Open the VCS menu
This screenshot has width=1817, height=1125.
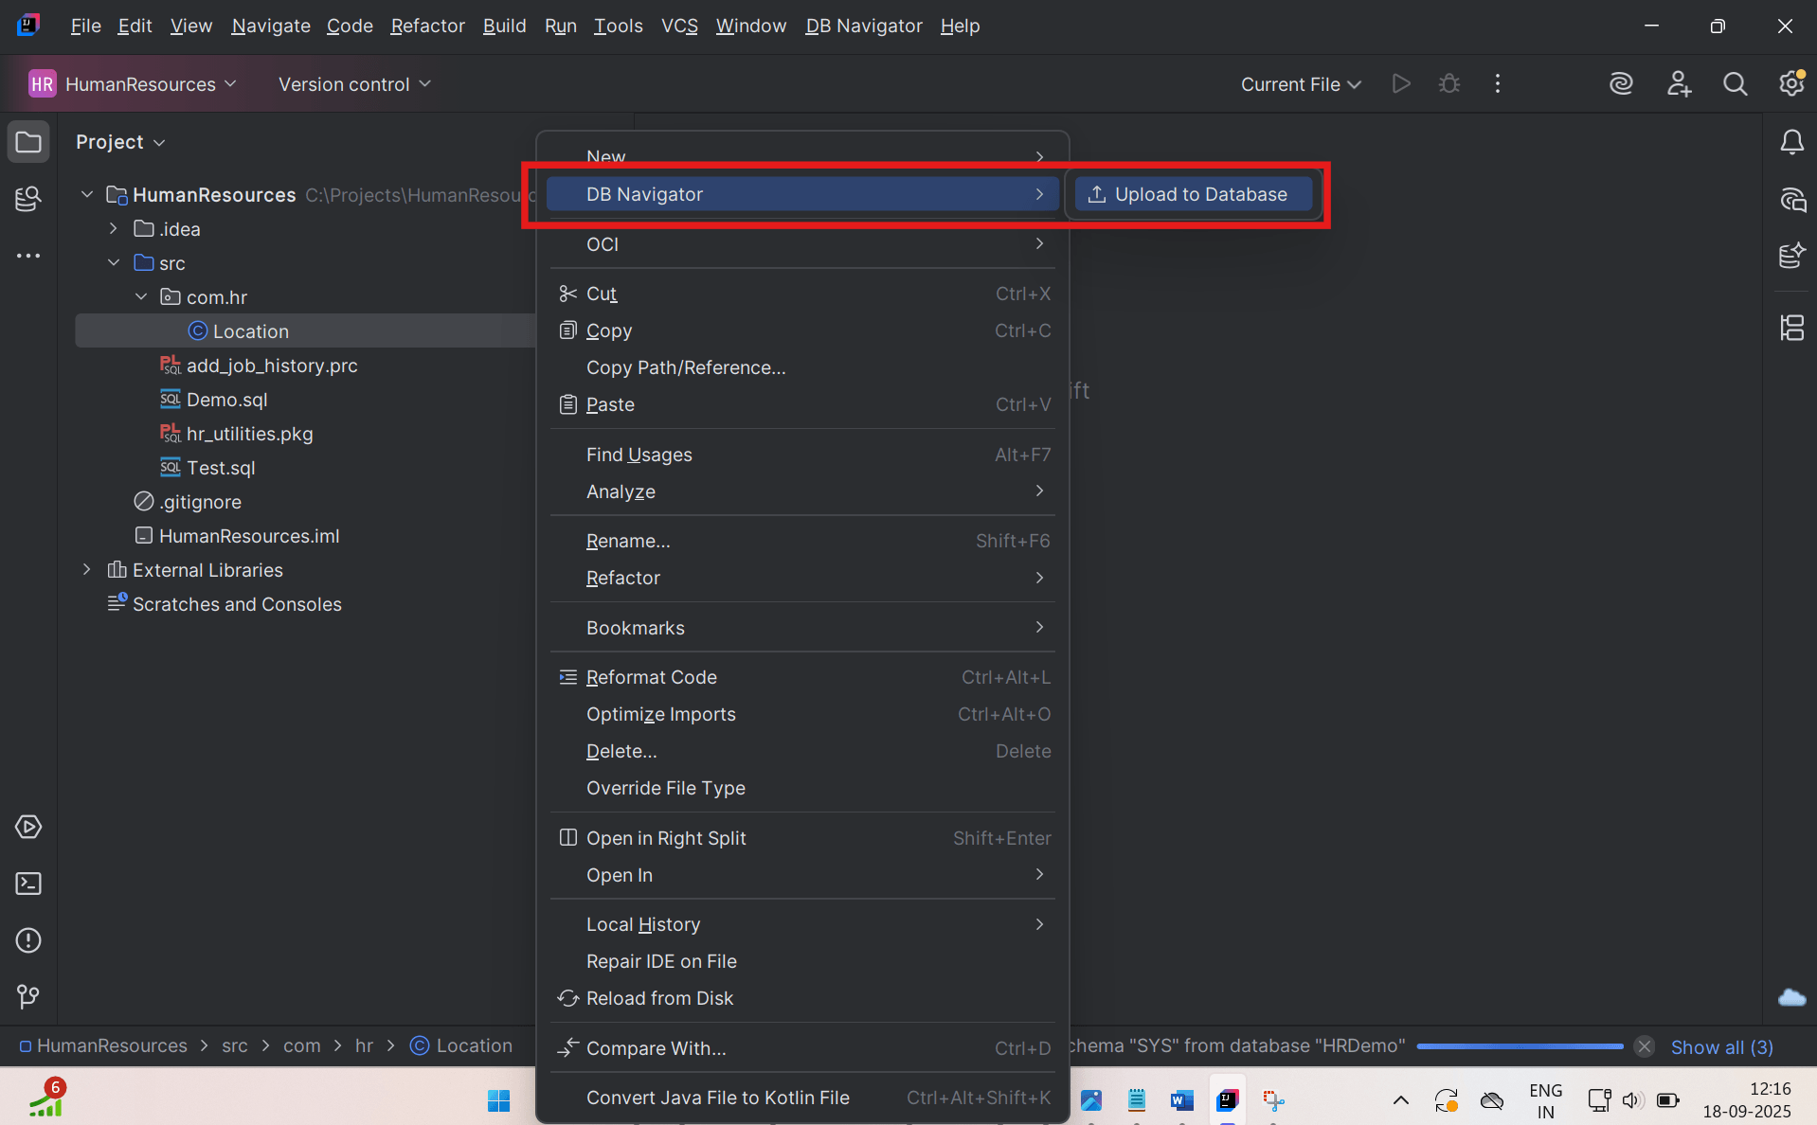tap(679, 26)
